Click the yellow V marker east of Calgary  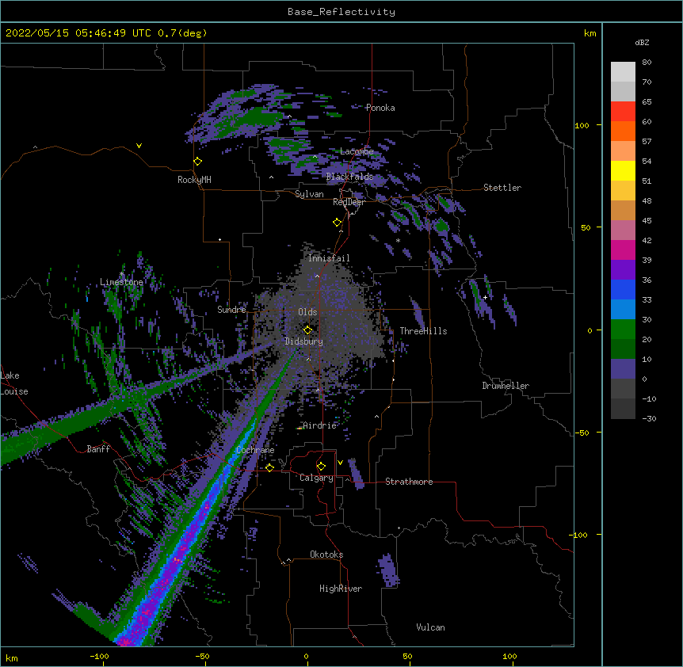tap(340, 463)
